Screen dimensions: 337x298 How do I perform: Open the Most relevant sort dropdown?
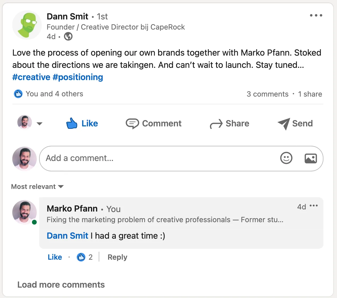pyautogui.click(x=38, y=187)
